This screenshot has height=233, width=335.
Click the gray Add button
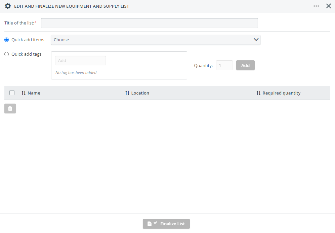tap(245, 65)
